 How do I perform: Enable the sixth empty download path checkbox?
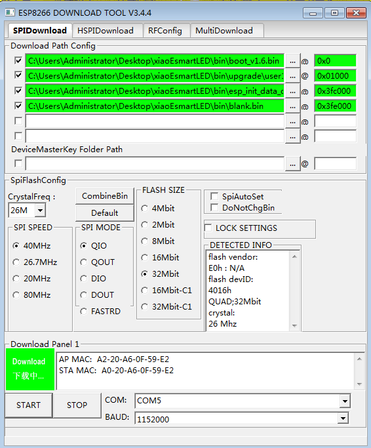tap(18, 136)
